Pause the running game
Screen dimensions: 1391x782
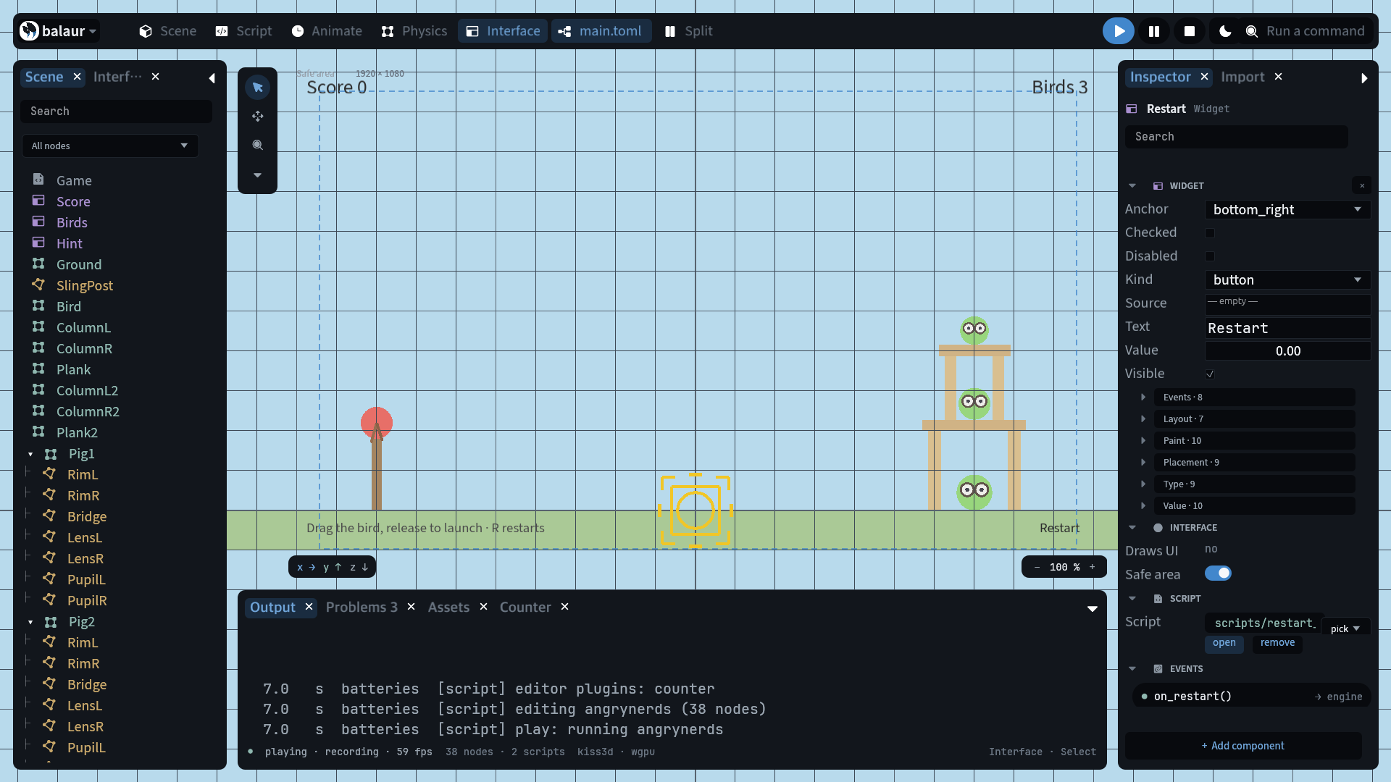[1154, 31]
